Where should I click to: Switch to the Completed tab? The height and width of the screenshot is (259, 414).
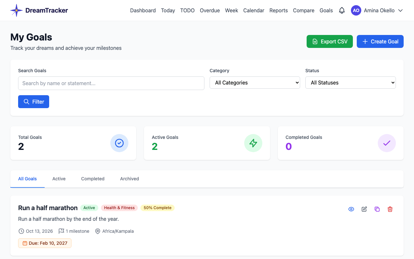point(93,179)
